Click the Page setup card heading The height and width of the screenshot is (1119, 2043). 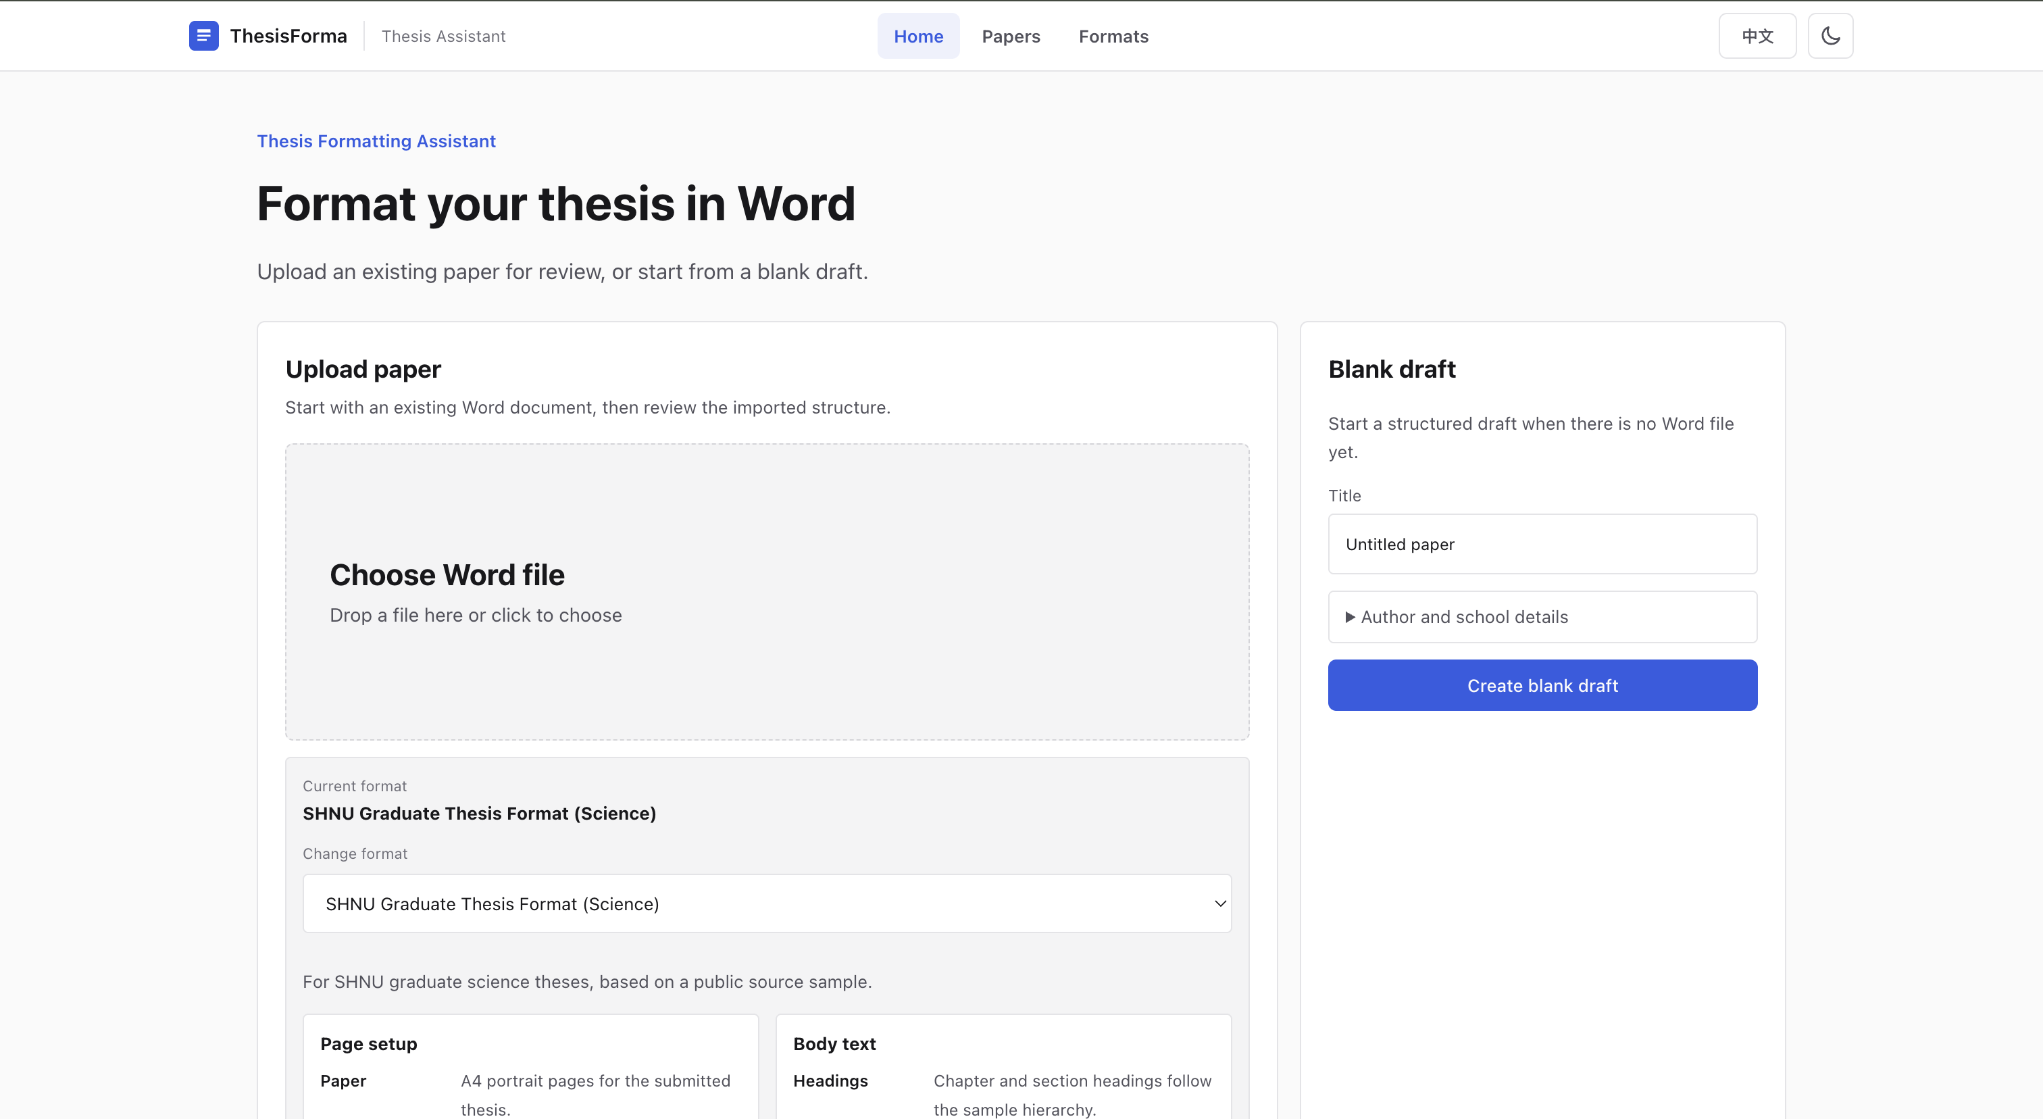coord(369,1044)
